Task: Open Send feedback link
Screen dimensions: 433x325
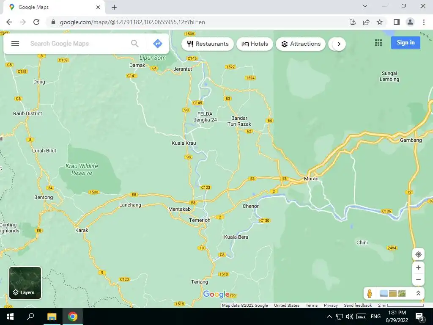Action: 358,306
